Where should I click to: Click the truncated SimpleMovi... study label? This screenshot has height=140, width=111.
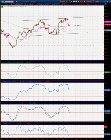point(99,4)
